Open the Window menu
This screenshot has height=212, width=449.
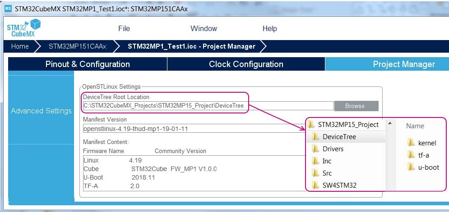204,28
